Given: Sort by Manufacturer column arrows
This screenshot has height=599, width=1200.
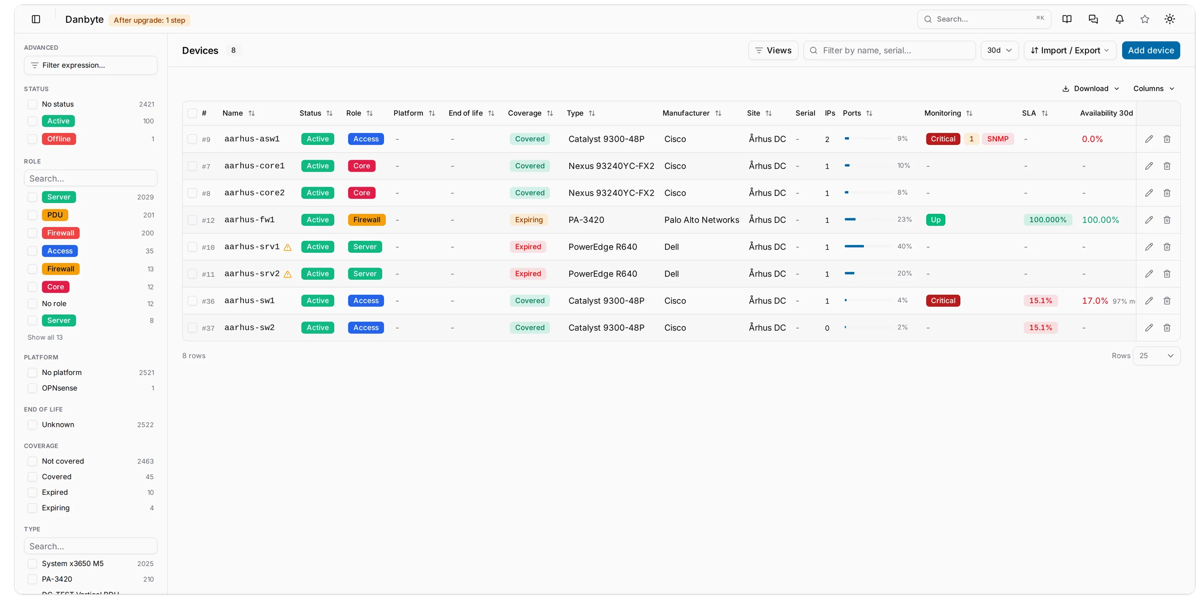Looking at the screenshot, I should 718,113.
